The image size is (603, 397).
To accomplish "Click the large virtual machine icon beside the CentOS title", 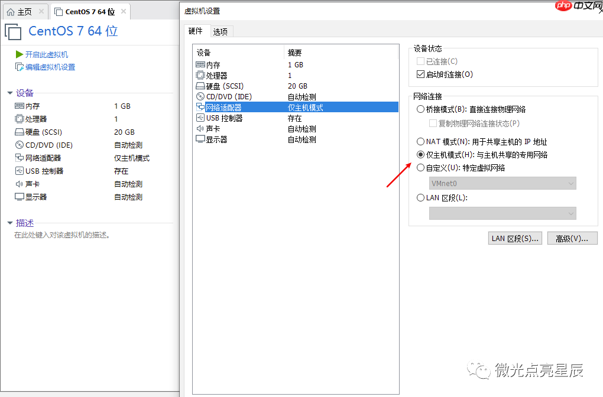I will [x=13, y=31].
